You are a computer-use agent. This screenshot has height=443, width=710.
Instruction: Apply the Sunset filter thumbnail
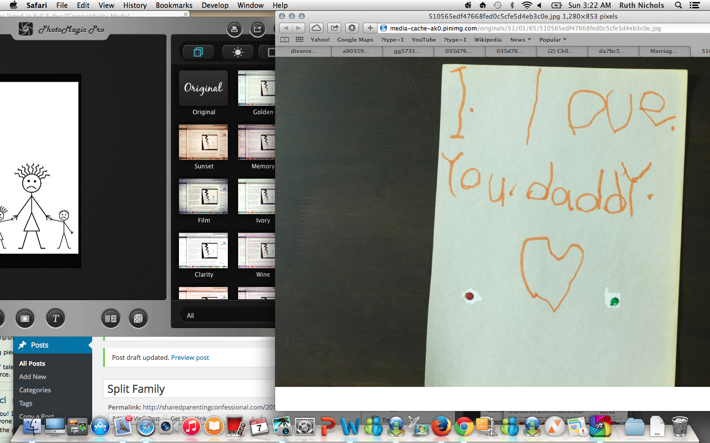tap(204, 142)
